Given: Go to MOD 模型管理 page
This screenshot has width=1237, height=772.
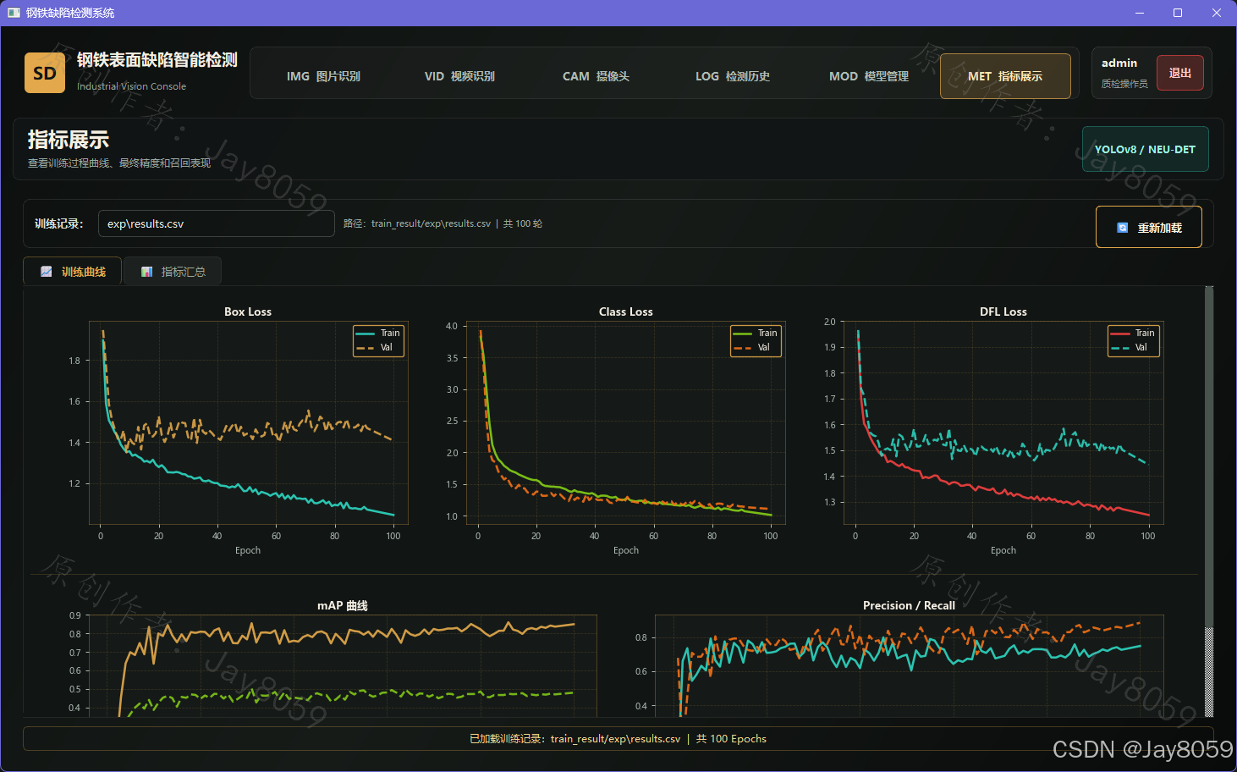Looking at the screenshot, I should point(869,76).
